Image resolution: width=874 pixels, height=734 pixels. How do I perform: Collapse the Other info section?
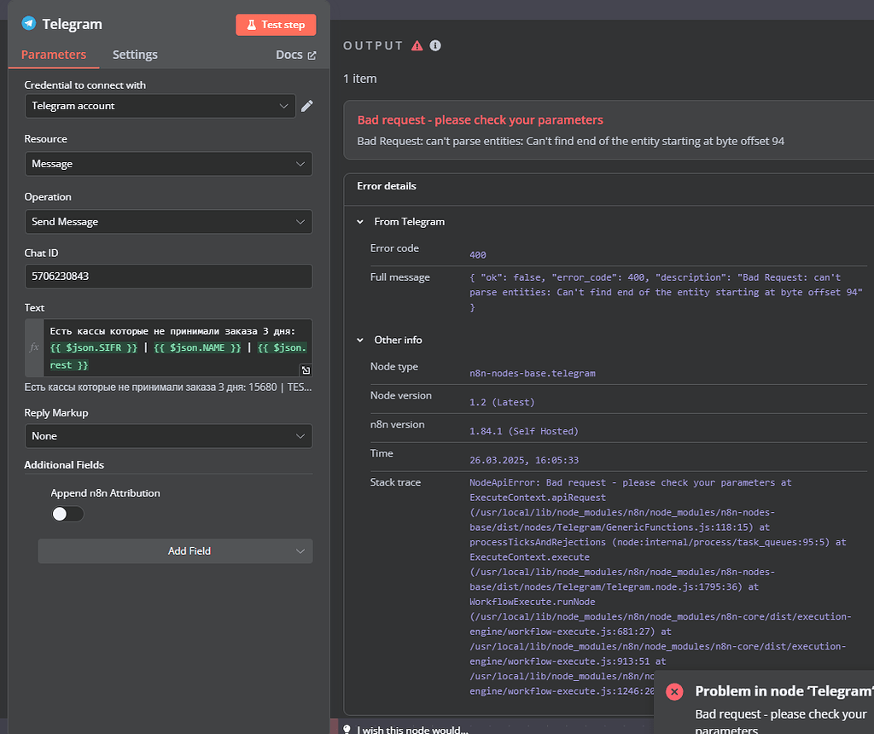click(359, 340)
